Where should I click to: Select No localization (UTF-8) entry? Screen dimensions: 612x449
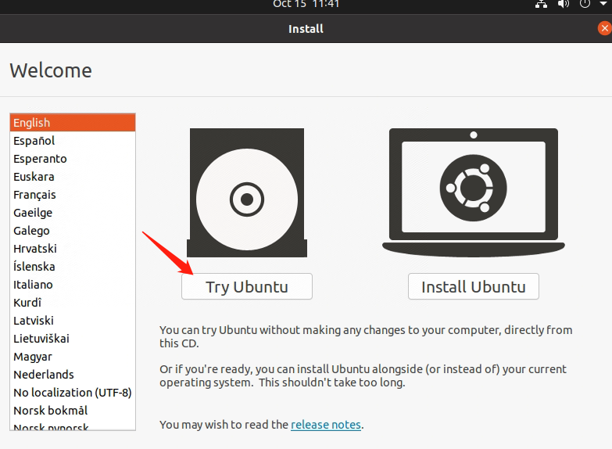(73, 392)
